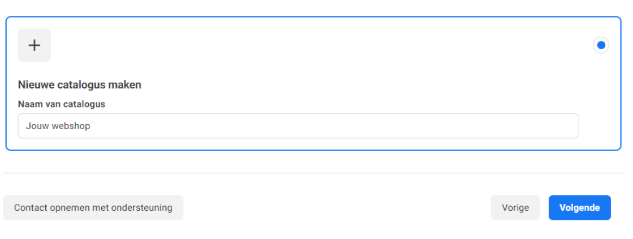633x239 pixels.
Task: Click the 'Nieuwe catalogus maken' heading
Action: (80, 85)
